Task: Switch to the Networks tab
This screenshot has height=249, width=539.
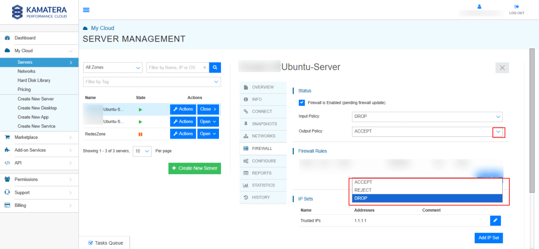Action: 263,136
